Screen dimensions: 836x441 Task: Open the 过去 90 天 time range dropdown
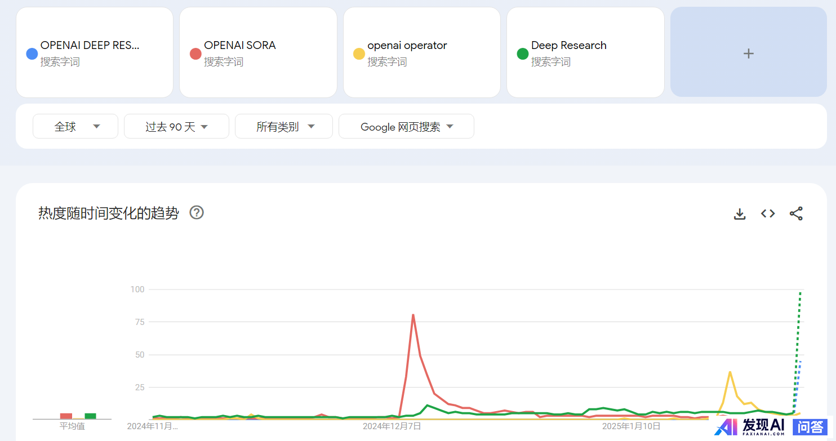point(176,126)
